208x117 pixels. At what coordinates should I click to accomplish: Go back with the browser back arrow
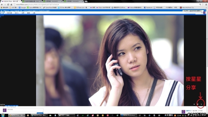pos(2,5)
